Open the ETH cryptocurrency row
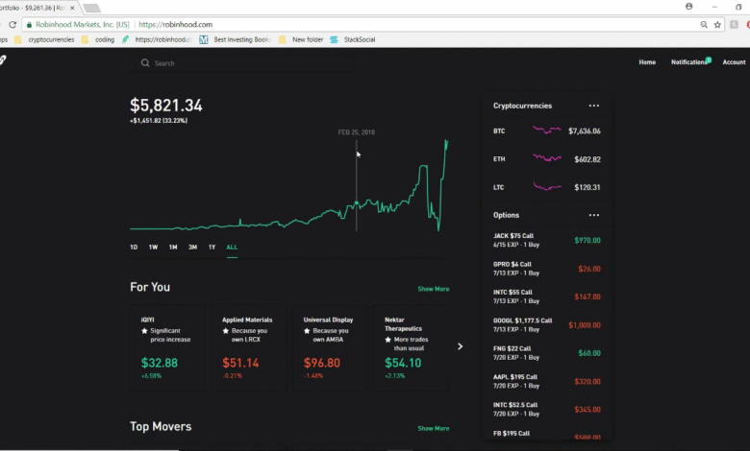 [547, 159]
